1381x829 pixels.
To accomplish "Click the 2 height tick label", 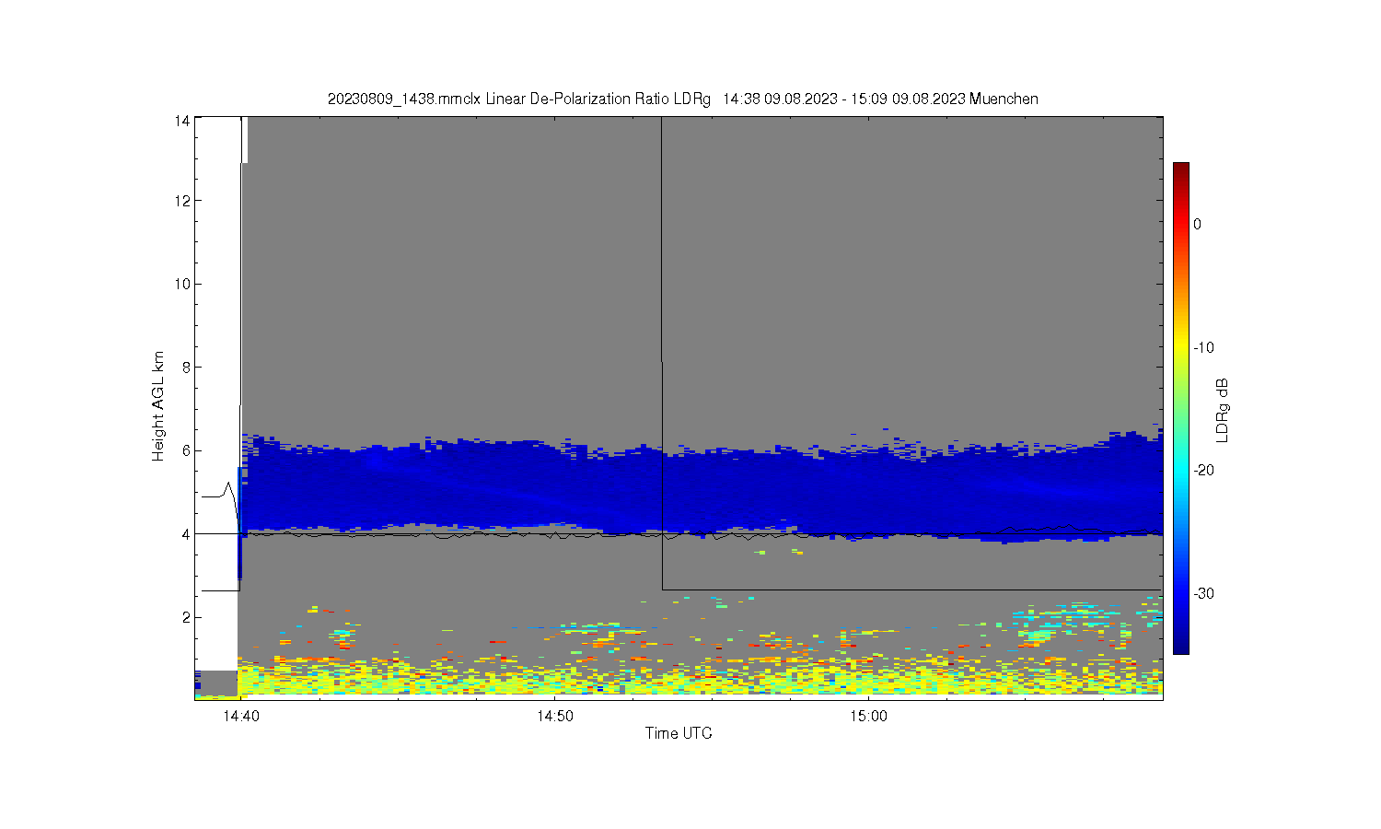I will (186, 617).
